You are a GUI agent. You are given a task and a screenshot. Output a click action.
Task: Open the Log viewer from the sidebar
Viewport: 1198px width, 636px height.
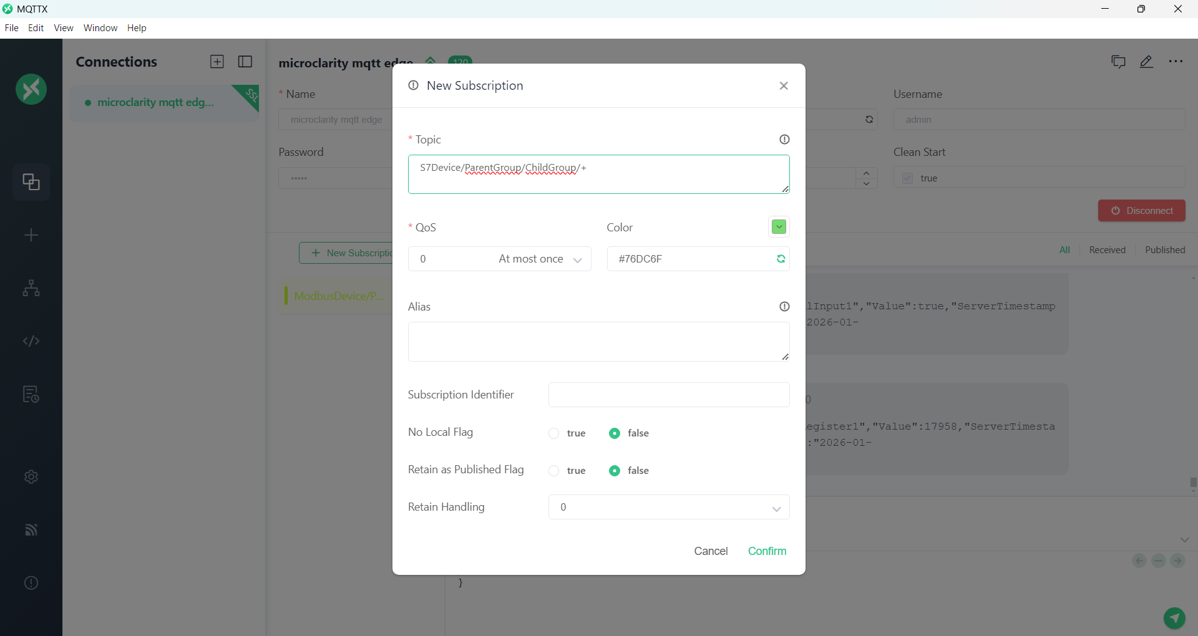(31, 394)
